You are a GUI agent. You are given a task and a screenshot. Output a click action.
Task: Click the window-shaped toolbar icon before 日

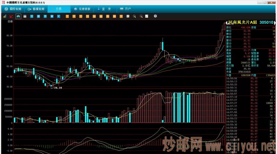pos(25,16)
